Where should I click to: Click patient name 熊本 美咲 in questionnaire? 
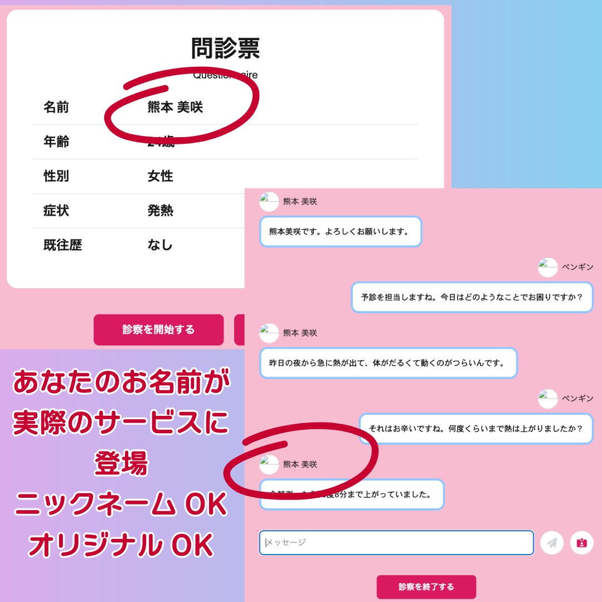pos(175,107)
